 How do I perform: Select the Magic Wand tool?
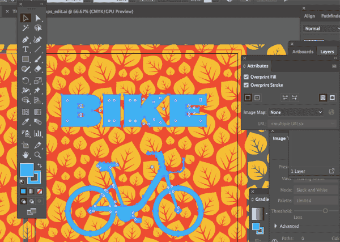(25, 28)
